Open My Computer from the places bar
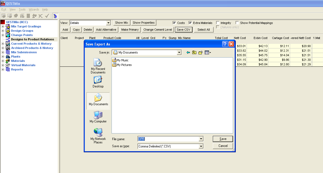 [x=98, y=117]
